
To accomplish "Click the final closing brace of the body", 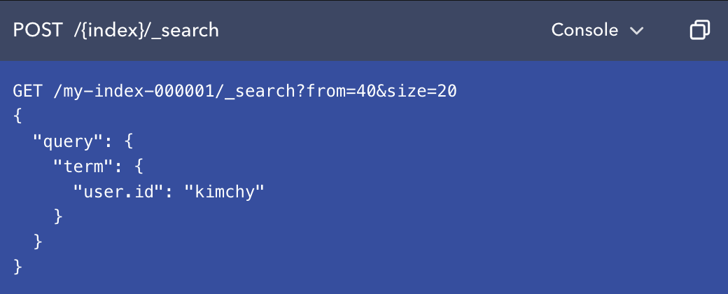I will point(17,266).
